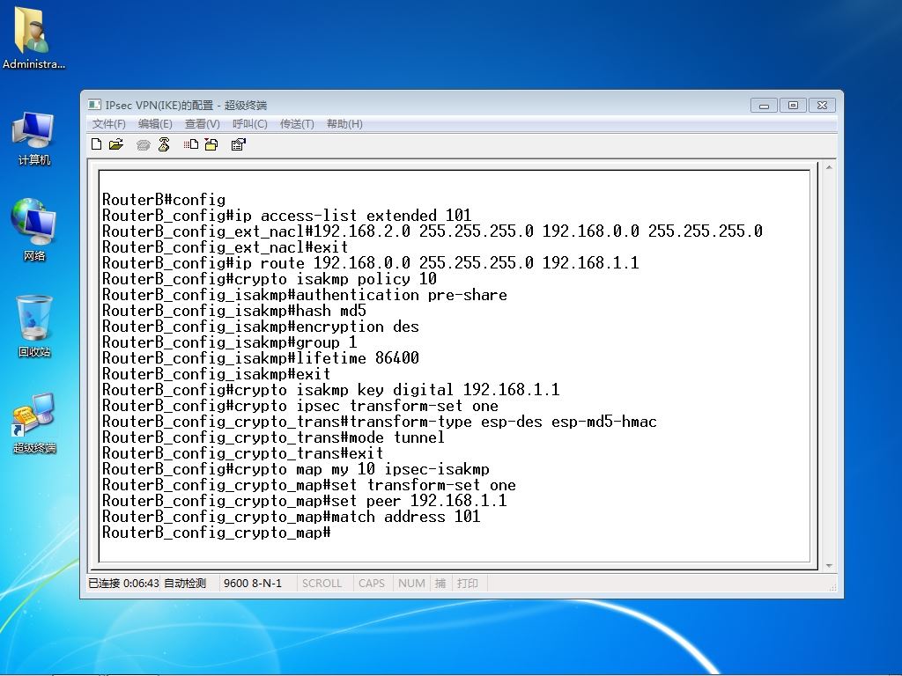This screenshot has height=676, width=902.
Task: Click the 'mode tunnel' terminal line
Action: 273,437
